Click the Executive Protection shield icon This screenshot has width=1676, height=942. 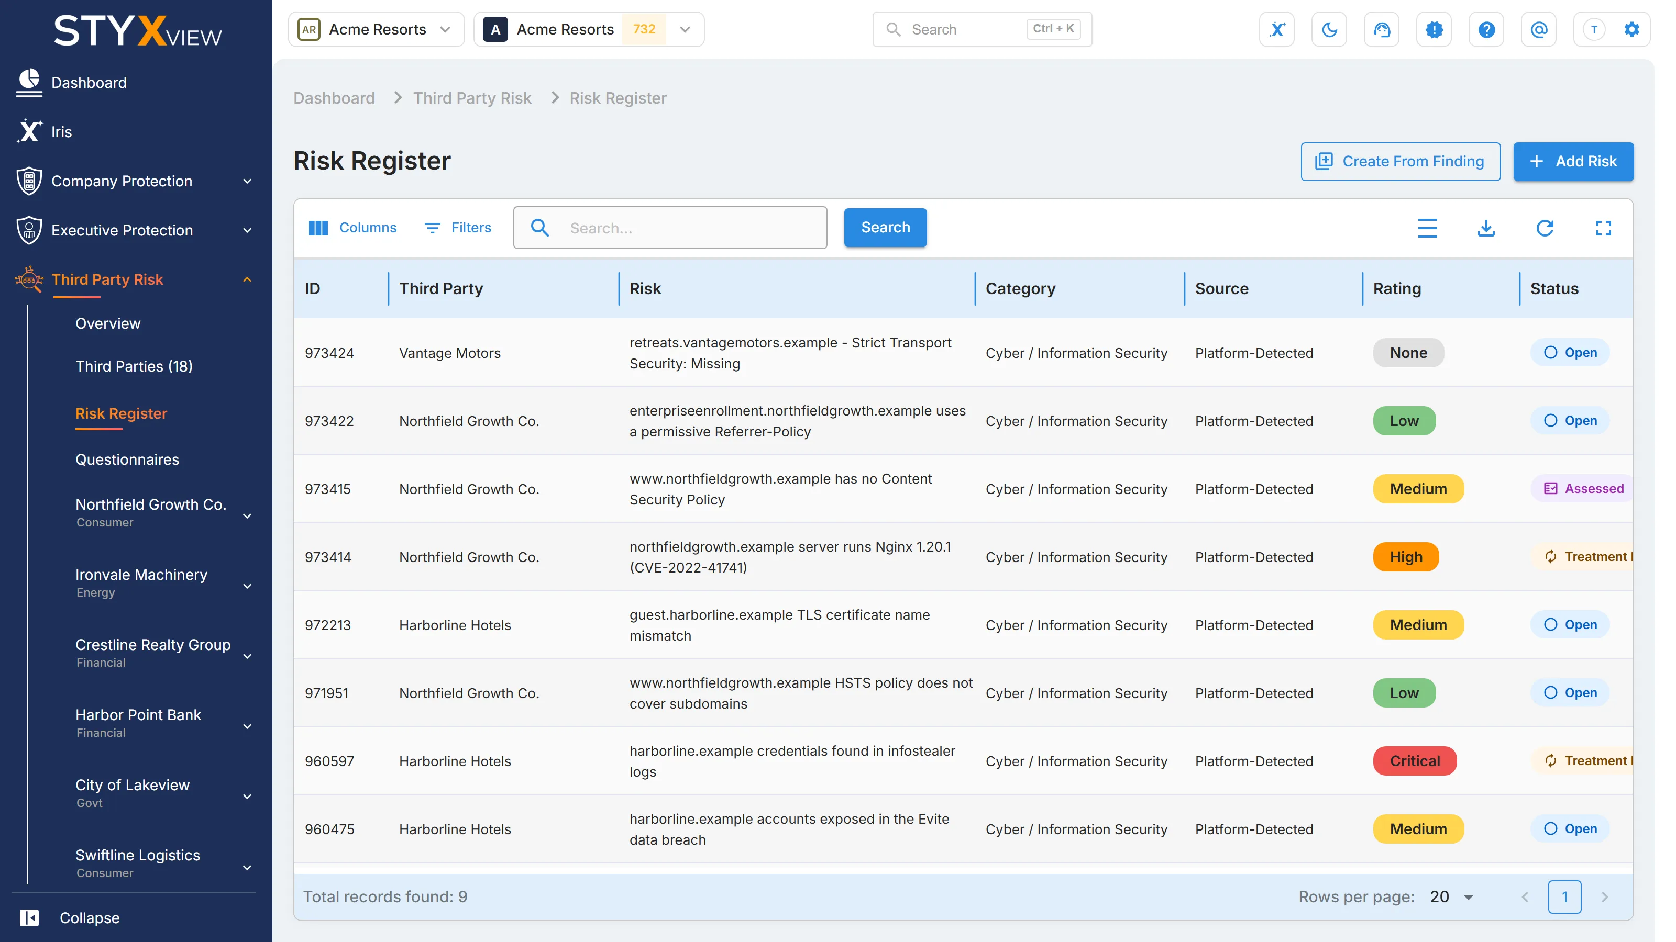[29, 230]
